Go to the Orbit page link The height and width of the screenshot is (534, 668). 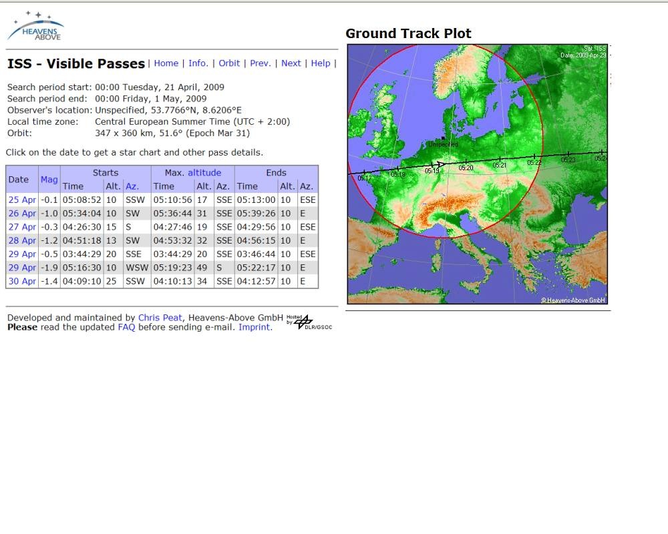[229, 63]
